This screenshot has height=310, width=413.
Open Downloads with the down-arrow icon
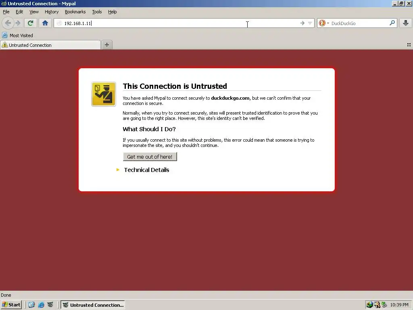point(406,23)
